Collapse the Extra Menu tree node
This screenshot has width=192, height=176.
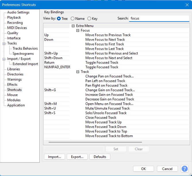(x=73, y=26)
